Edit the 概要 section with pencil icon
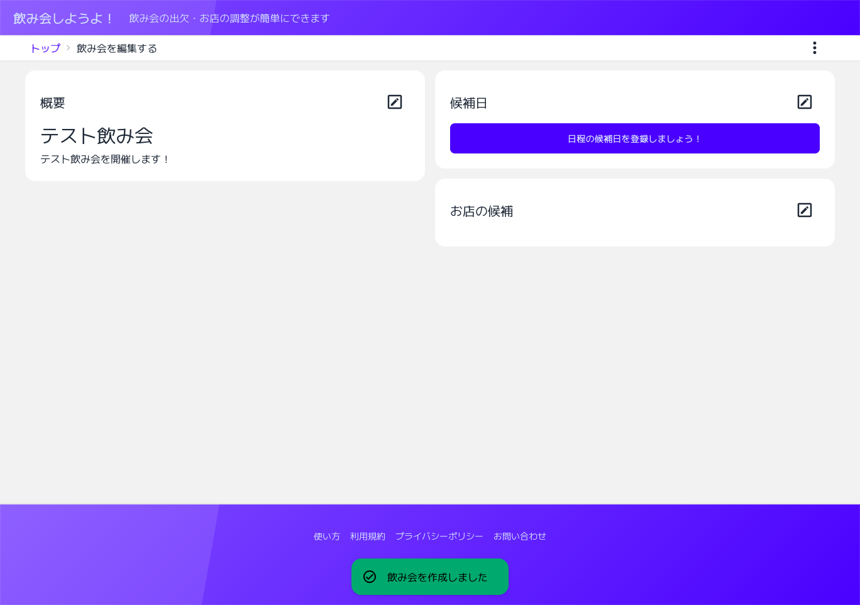 coord(395,102)
